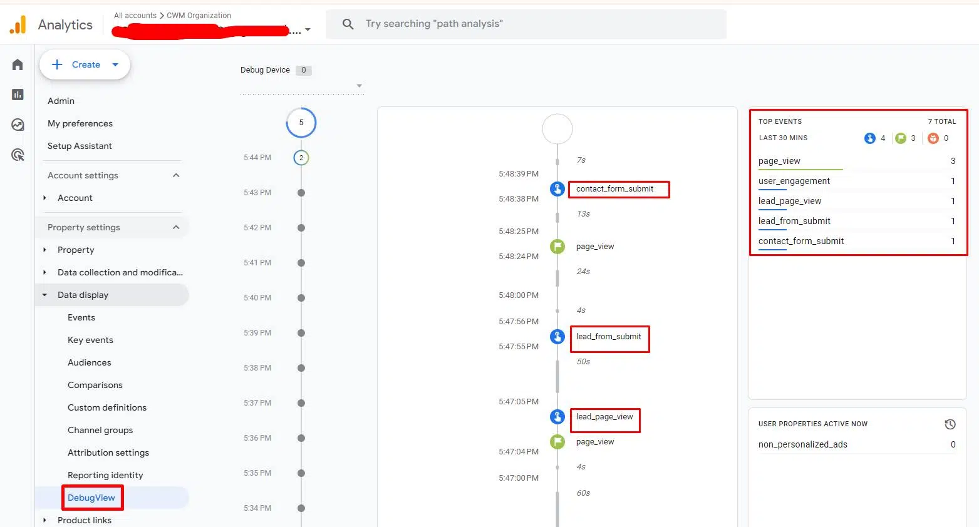Click the history icon in User Properties
Screen dimensions: 979x527
(x=950, y=424)
